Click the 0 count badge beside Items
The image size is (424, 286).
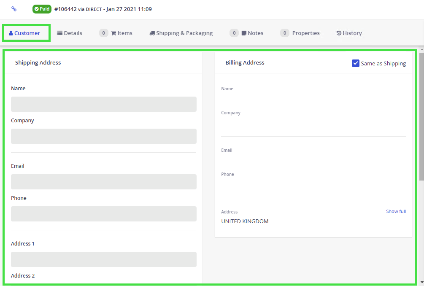point(103,33)
